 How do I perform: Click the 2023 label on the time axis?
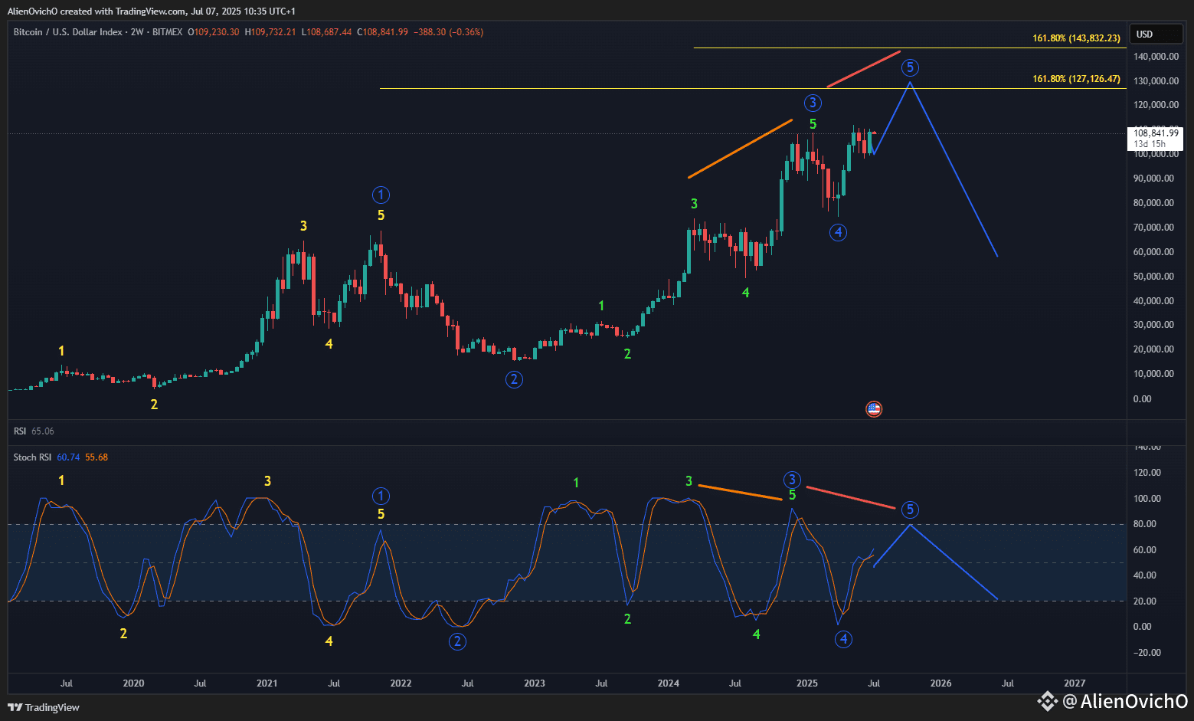[x=535, y=683]
